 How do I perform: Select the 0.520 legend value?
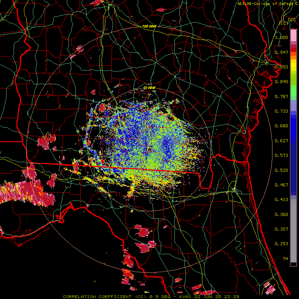pyautogui.click(x=281, y=170)
